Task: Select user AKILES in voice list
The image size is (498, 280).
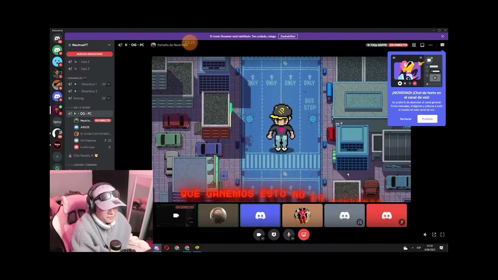Action: pyautogui.click(x=93, y=127)
